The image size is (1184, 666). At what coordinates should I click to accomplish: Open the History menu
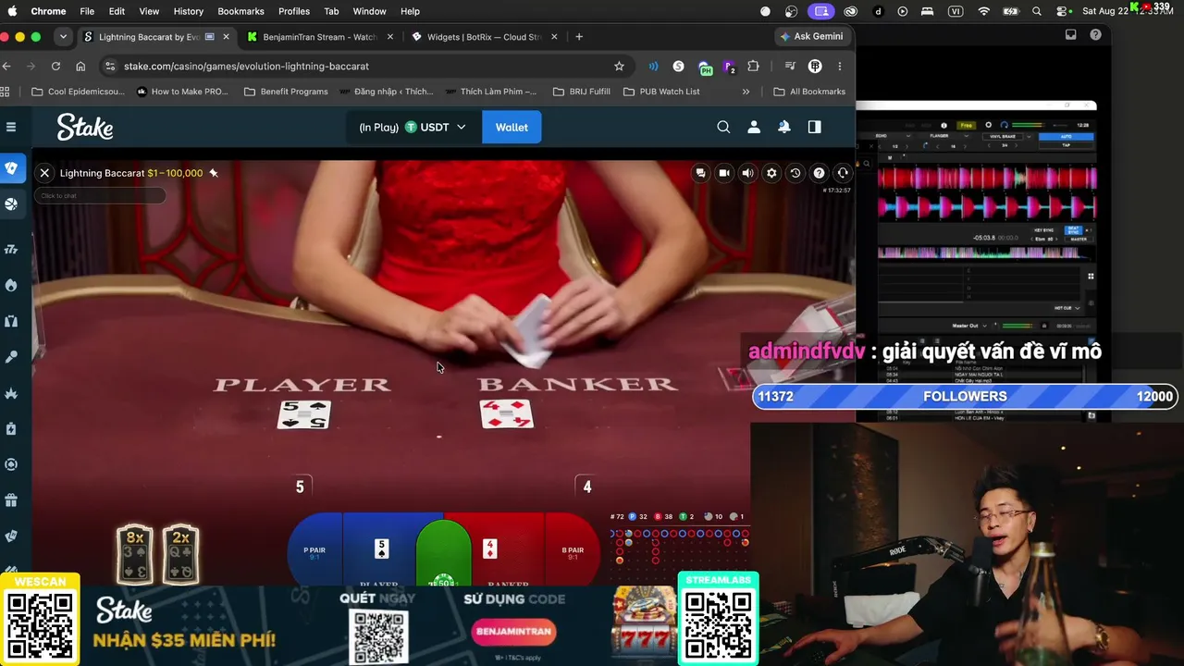(x=188, y=11)
